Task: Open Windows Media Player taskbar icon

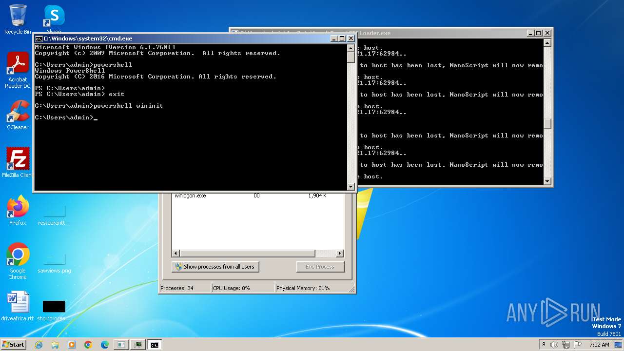Action: click(x=72, y=345)
